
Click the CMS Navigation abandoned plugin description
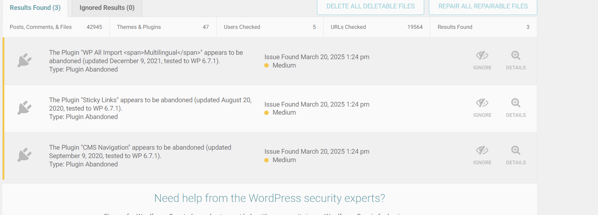click(140, 156)
